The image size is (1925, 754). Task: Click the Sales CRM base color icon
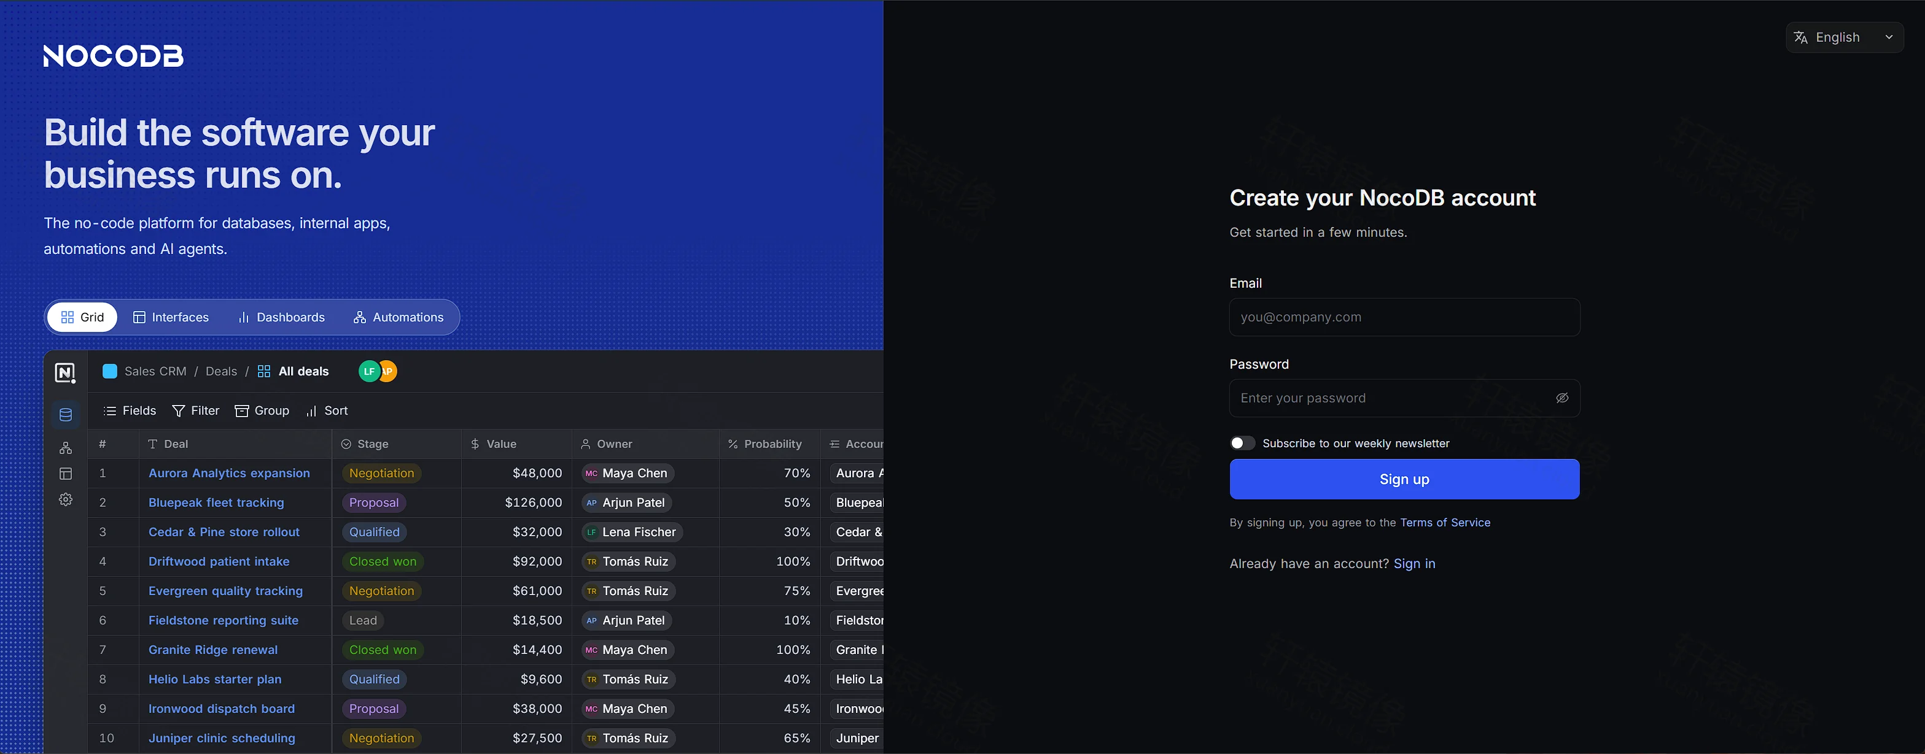[x=110, y=371]
